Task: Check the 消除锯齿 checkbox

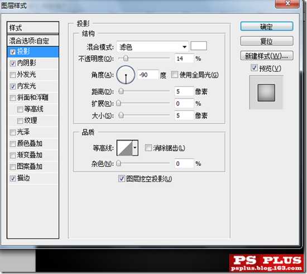Action: 148,147
